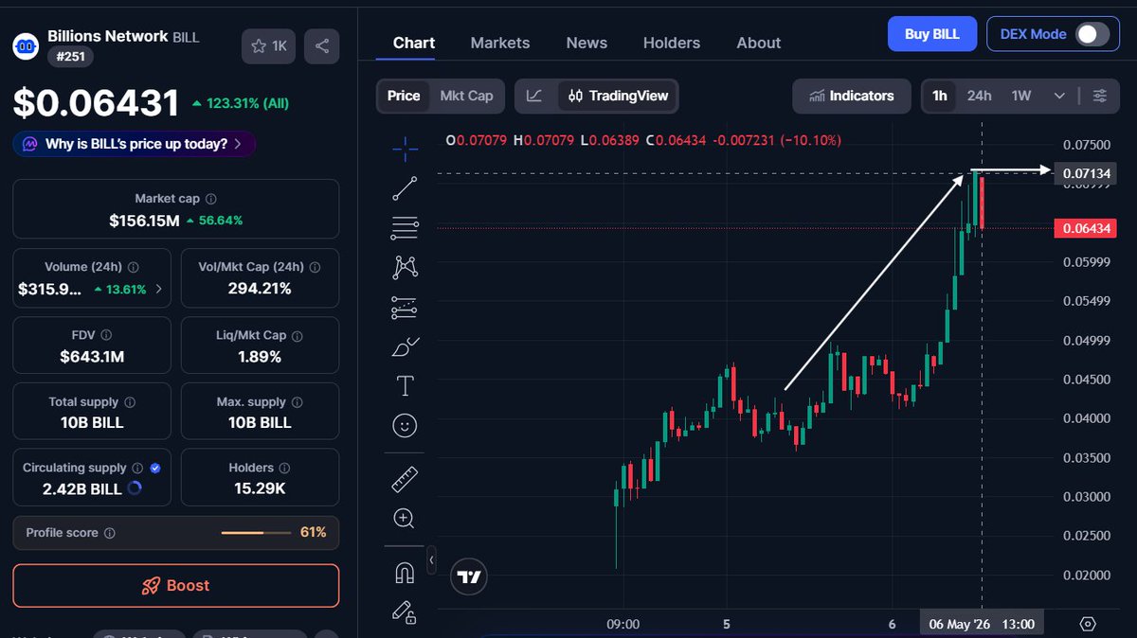Open the Markets tab
The image size is (1137, 638).
click(x=500, y=43)
